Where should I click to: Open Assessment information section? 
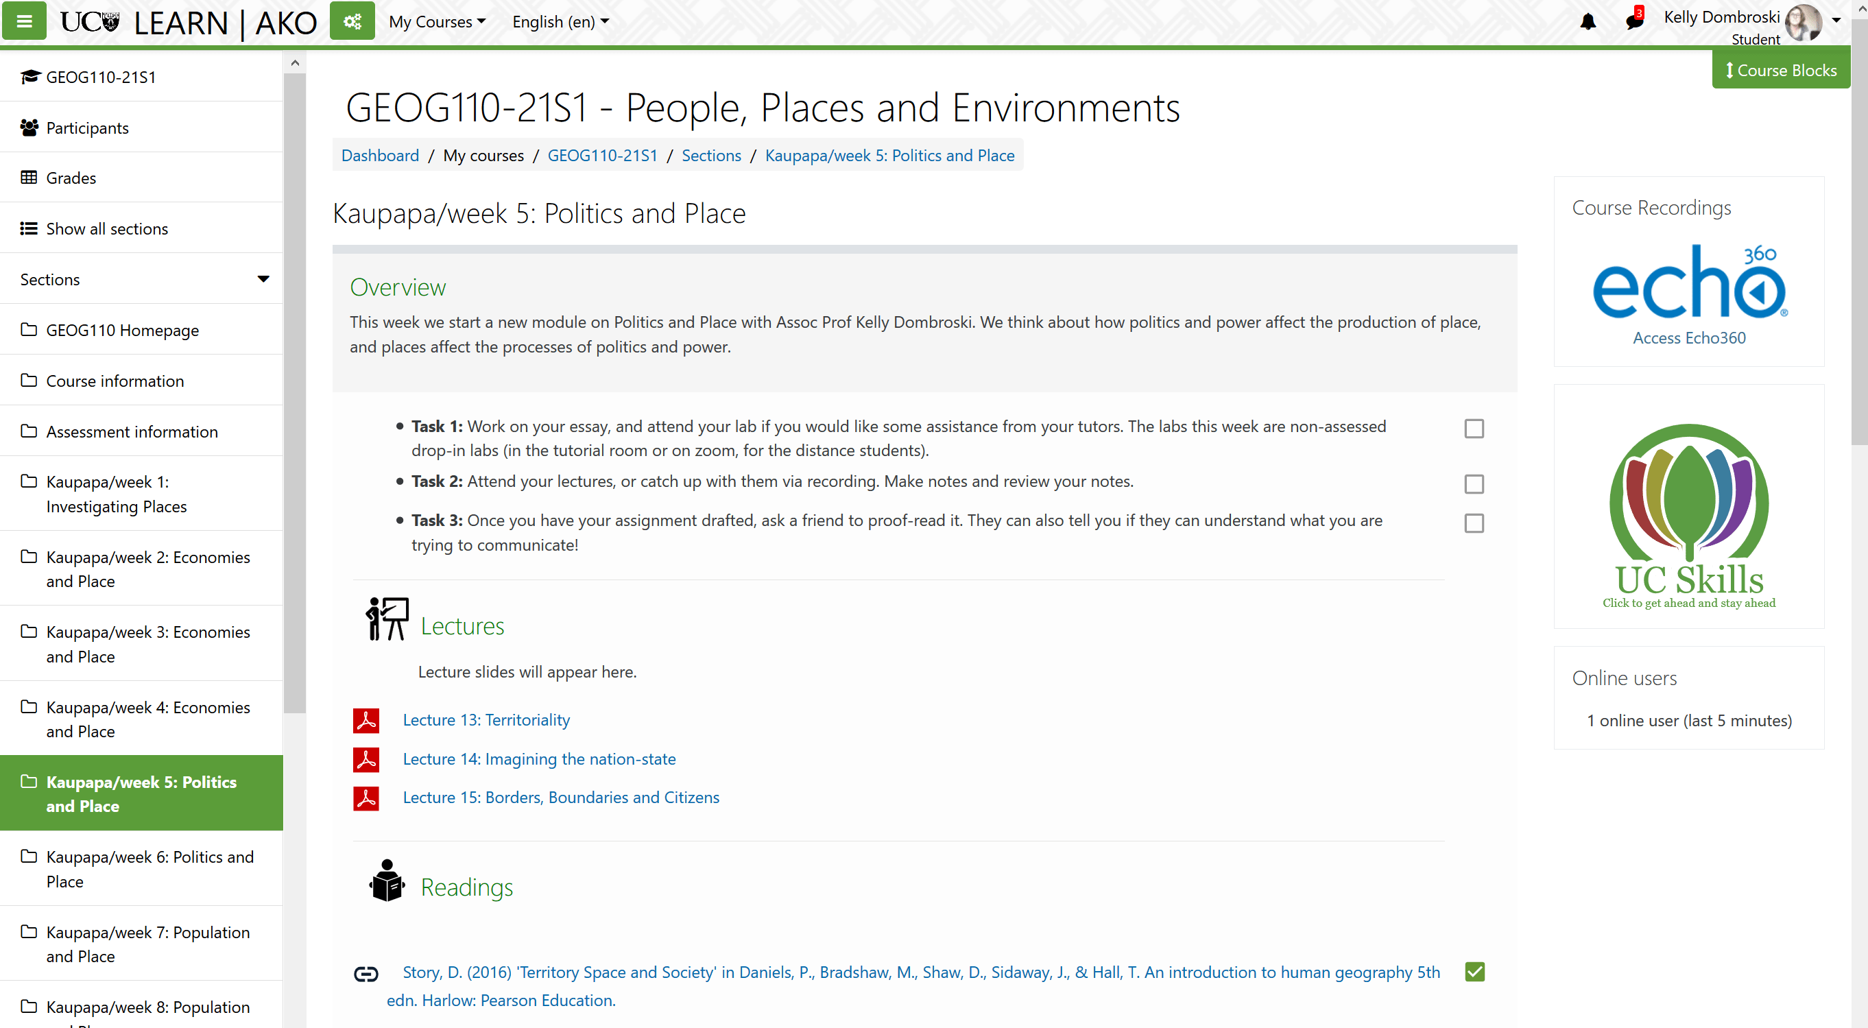[x=131, y=431]
